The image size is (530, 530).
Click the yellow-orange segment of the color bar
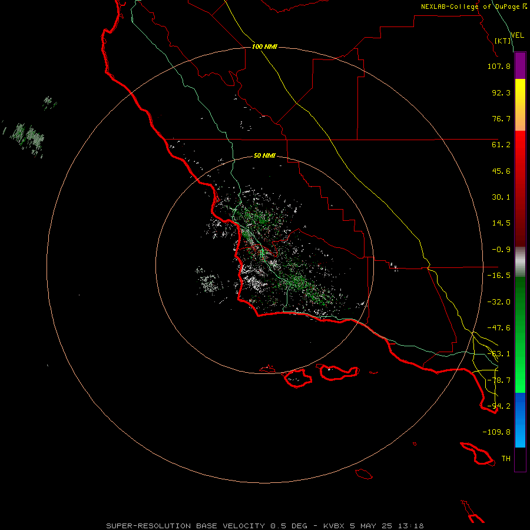520,105
